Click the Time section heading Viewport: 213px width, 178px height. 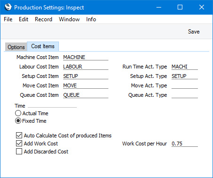tap(20, 106)
